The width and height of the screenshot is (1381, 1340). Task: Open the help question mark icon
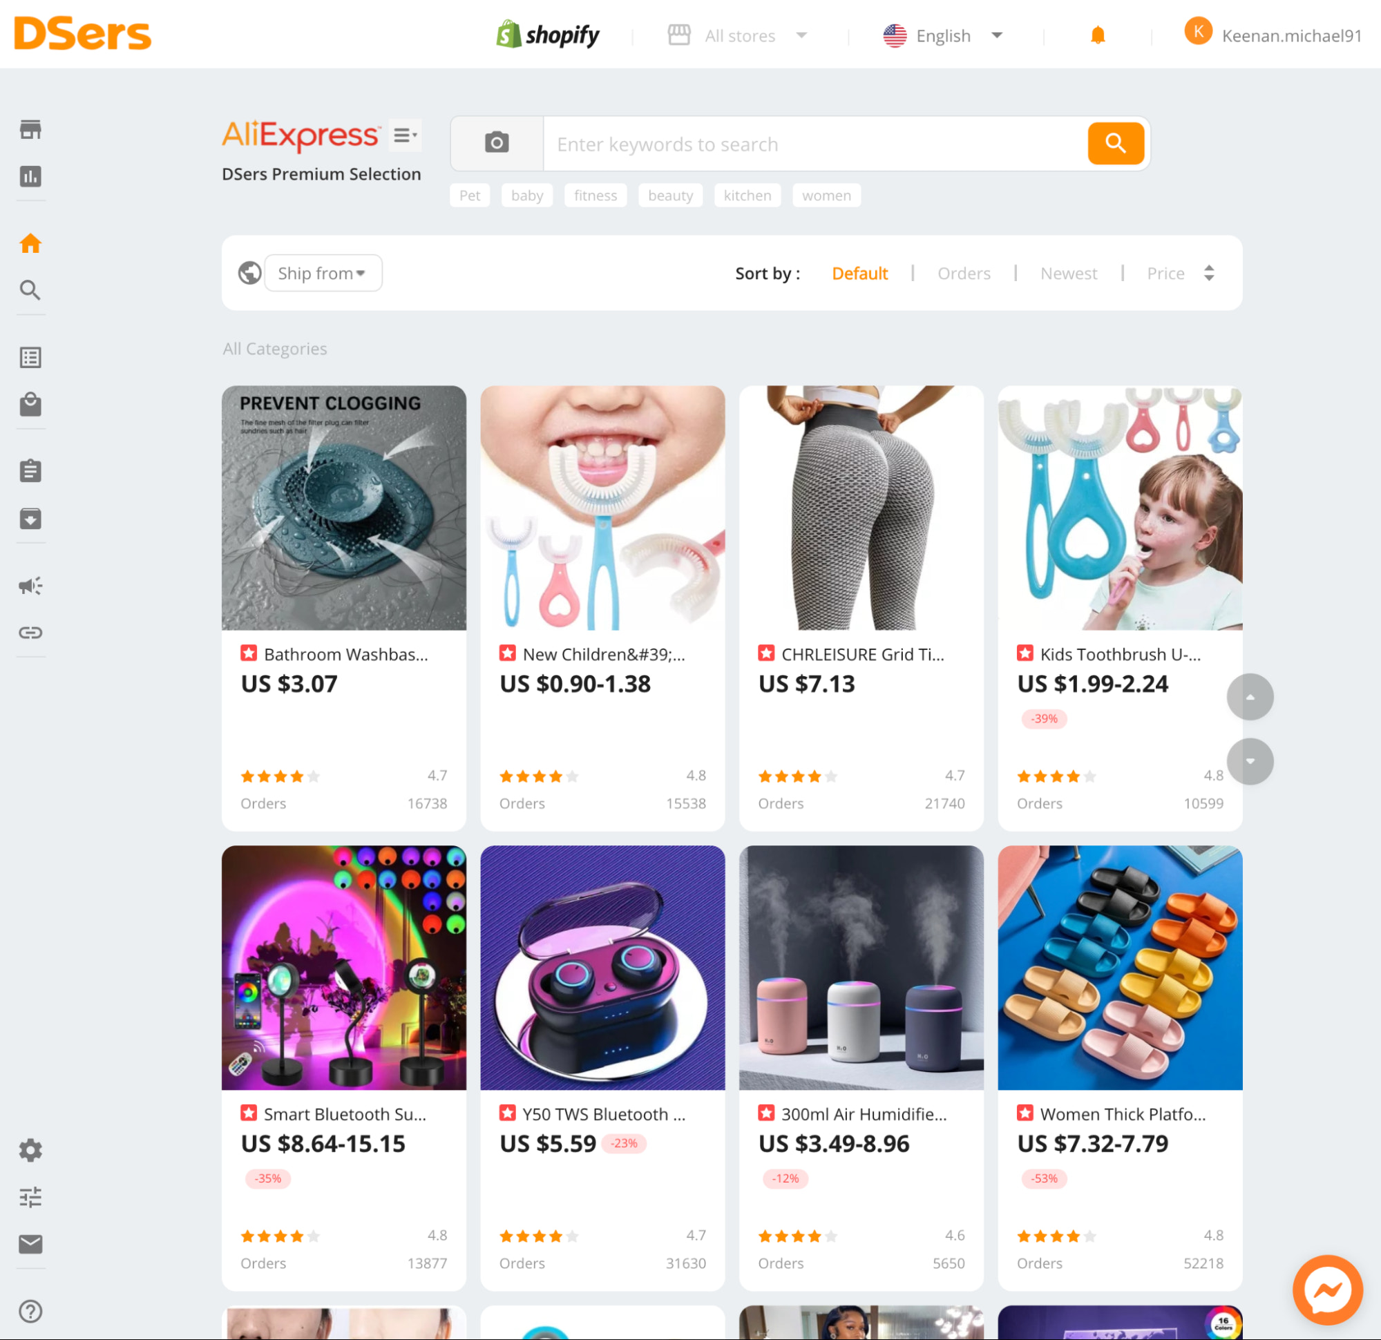[30, 1311]
